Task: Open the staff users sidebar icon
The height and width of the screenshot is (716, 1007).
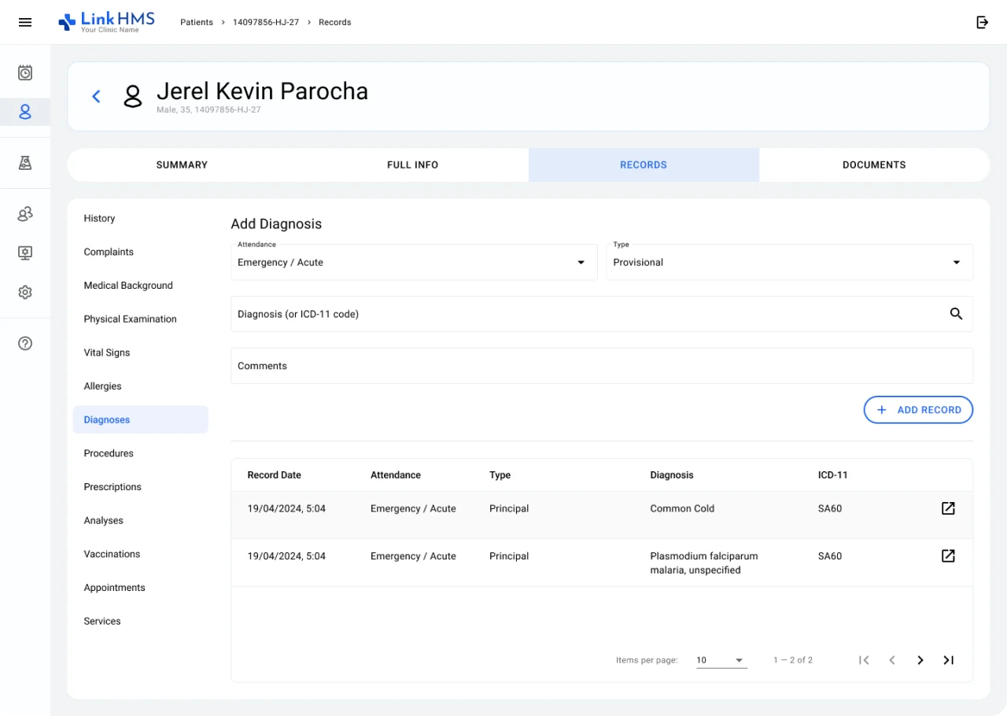Action: click(25, 214)
